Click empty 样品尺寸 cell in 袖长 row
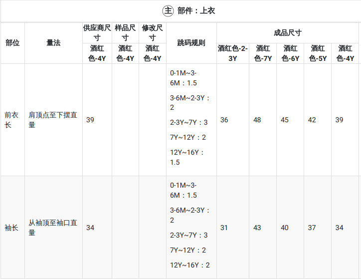The image size is (361, 279). [125, 228]
